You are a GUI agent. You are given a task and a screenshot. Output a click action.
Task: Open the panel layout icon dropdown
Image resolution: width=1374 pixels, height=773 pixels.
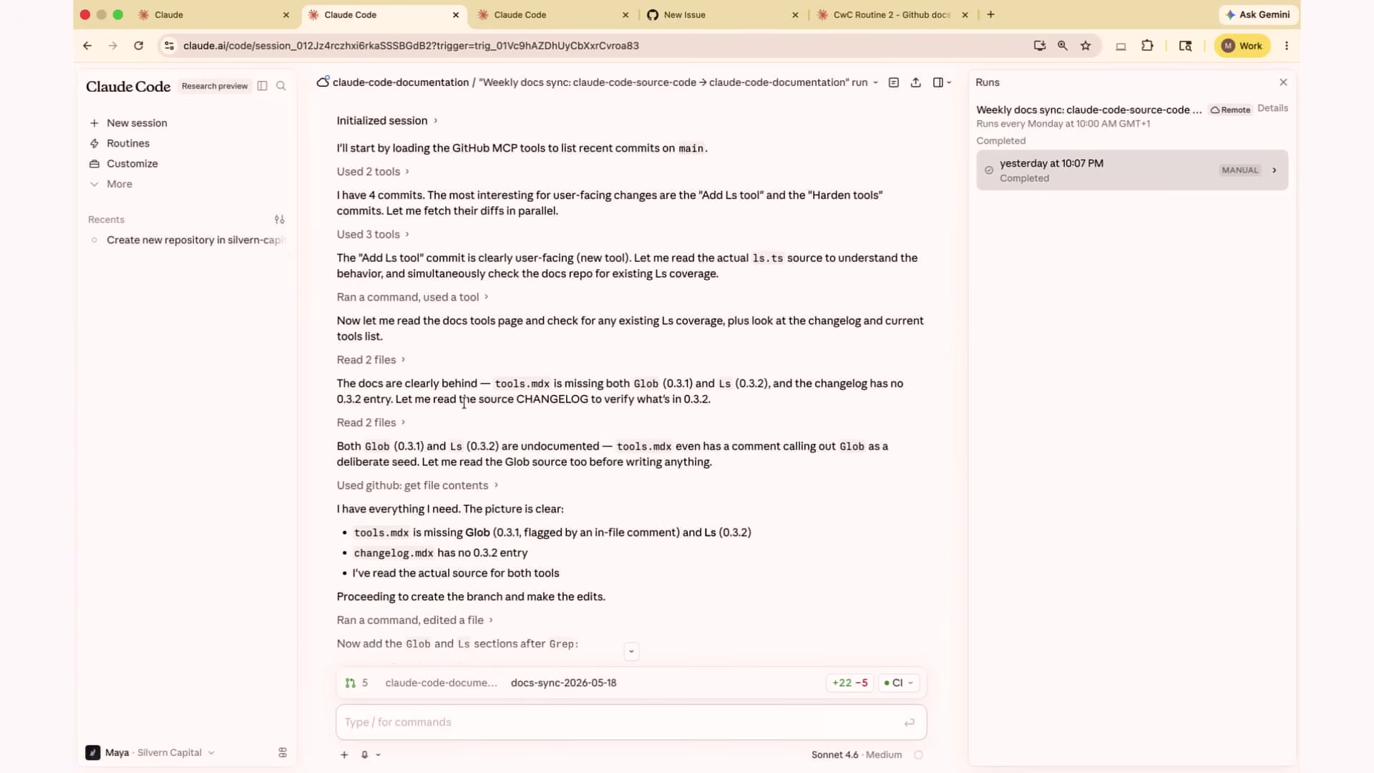(x=942, y=83)
